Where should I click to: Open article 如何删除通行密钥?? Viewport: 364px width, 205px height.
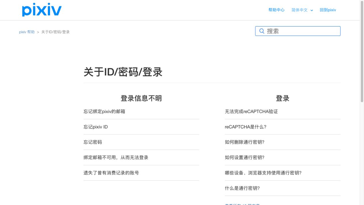click(x=244, y=142)
